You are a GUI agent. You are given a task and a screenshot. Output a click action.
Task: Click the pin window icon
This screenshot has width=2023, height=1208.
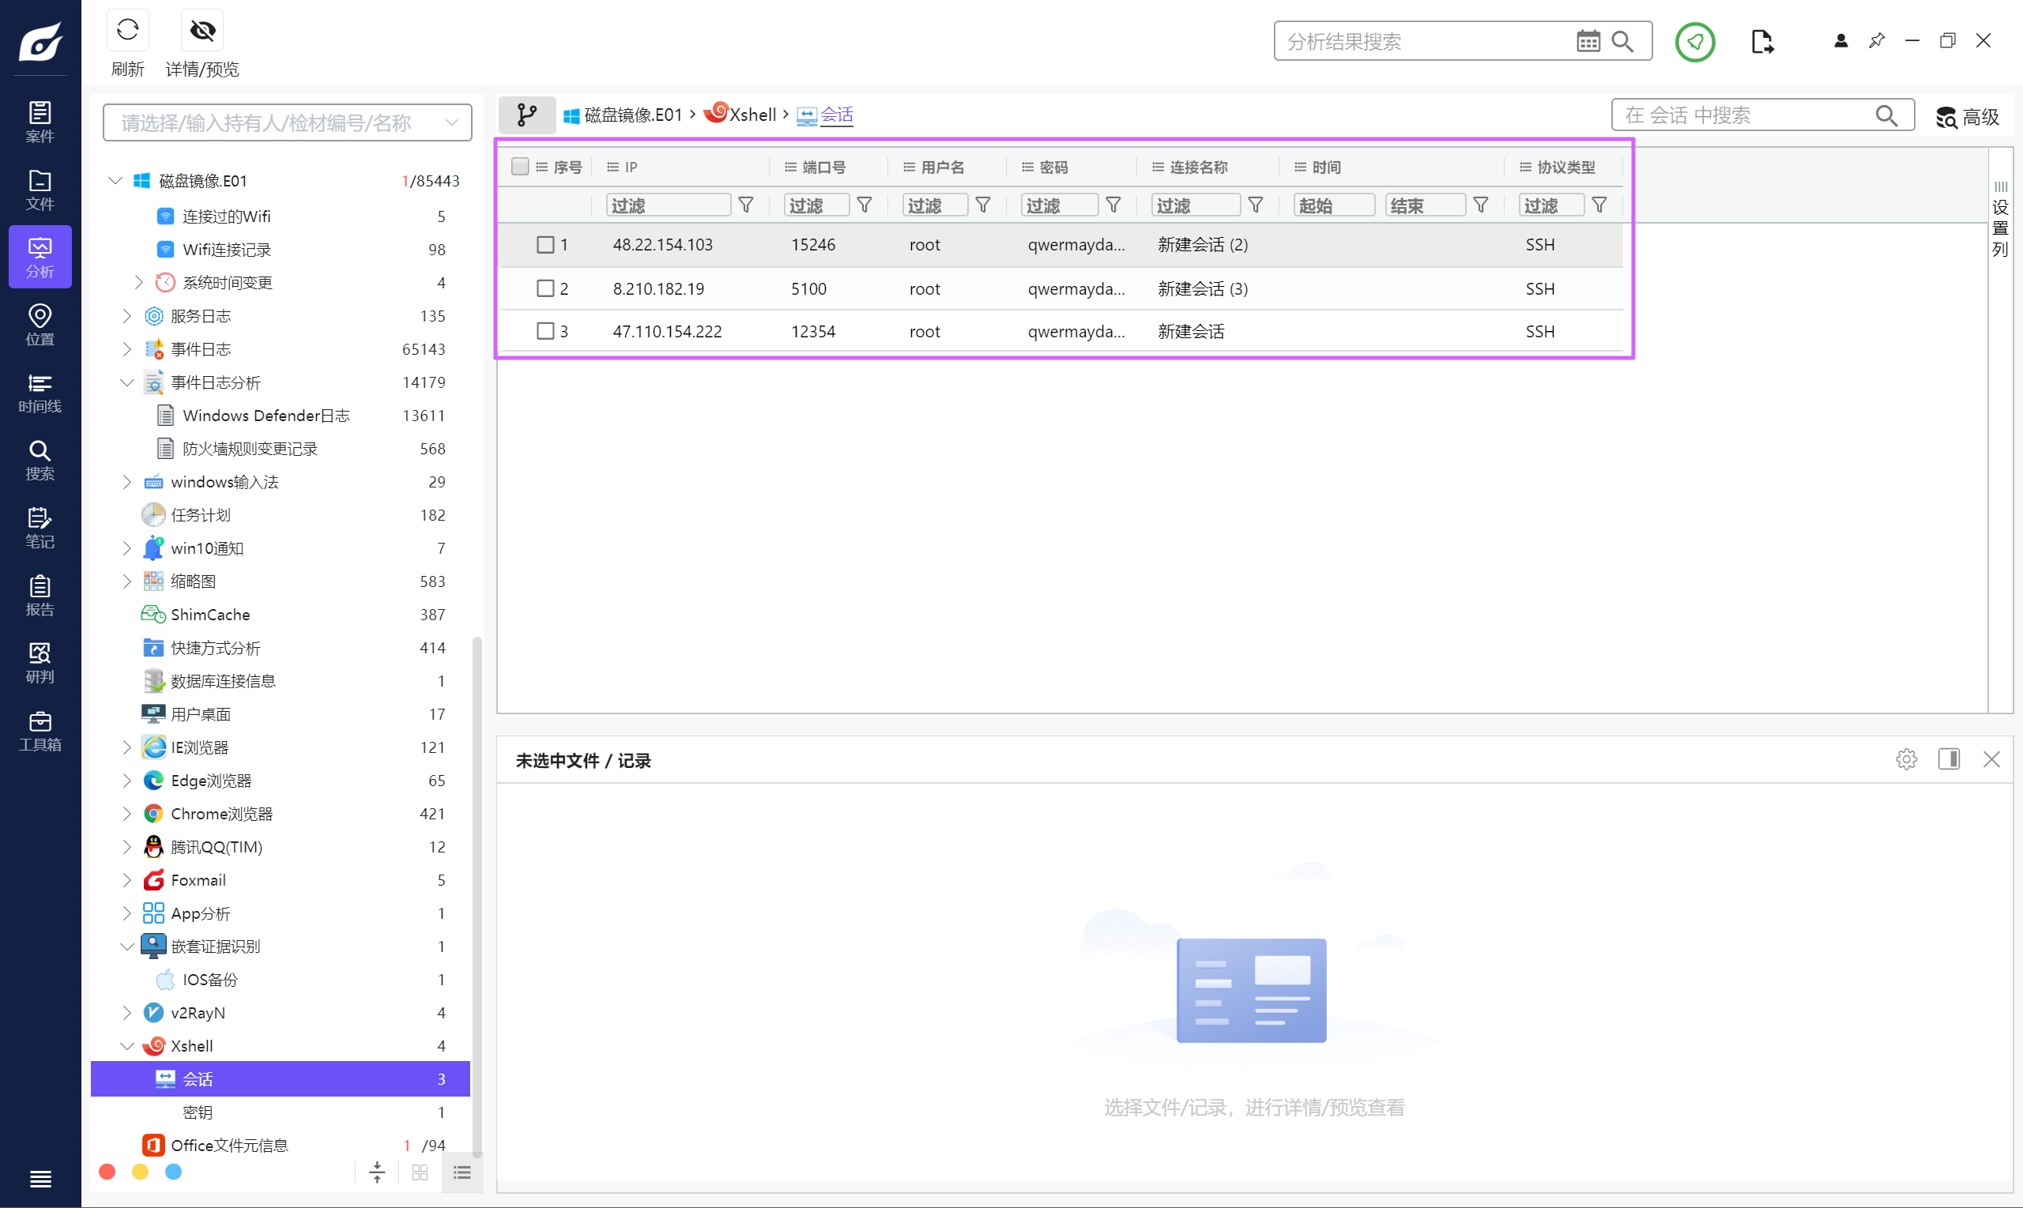coord(1876,41)
